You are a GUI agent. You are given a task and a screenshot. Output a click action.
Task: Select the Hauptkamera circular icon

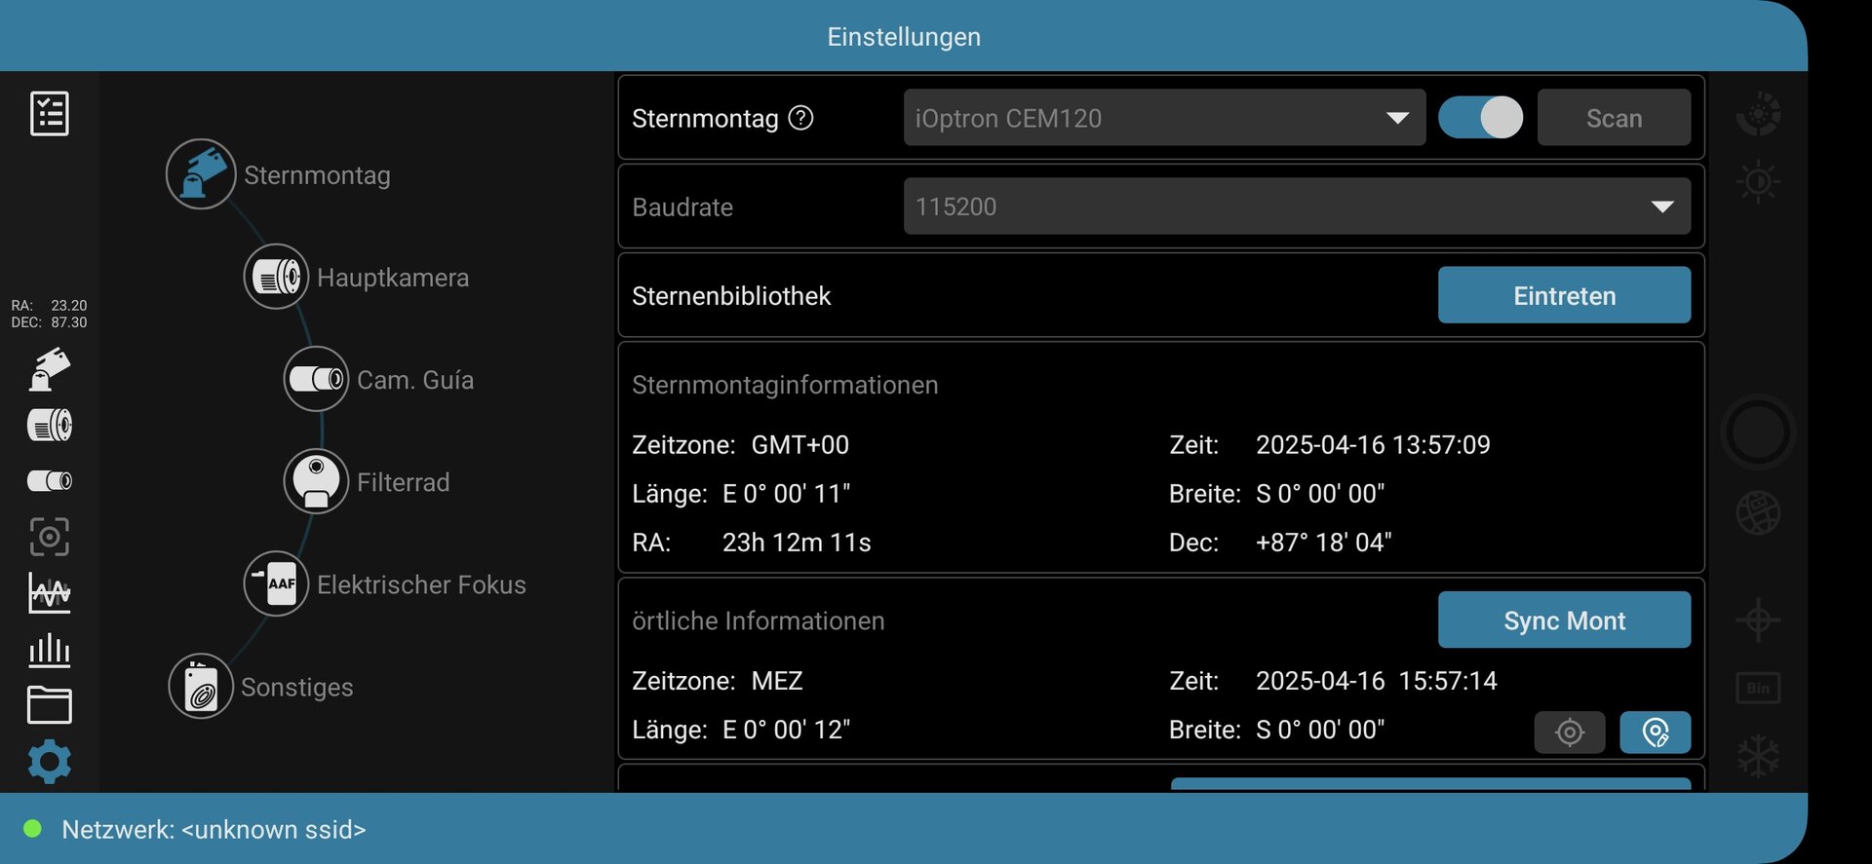(277, 277)
